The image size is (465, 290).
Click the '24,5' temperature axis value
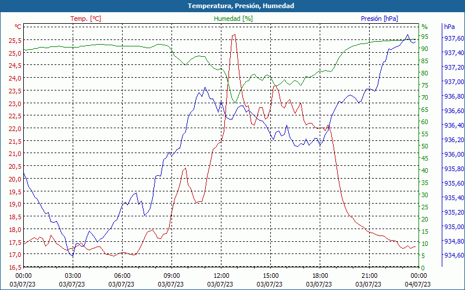[16, 66]
